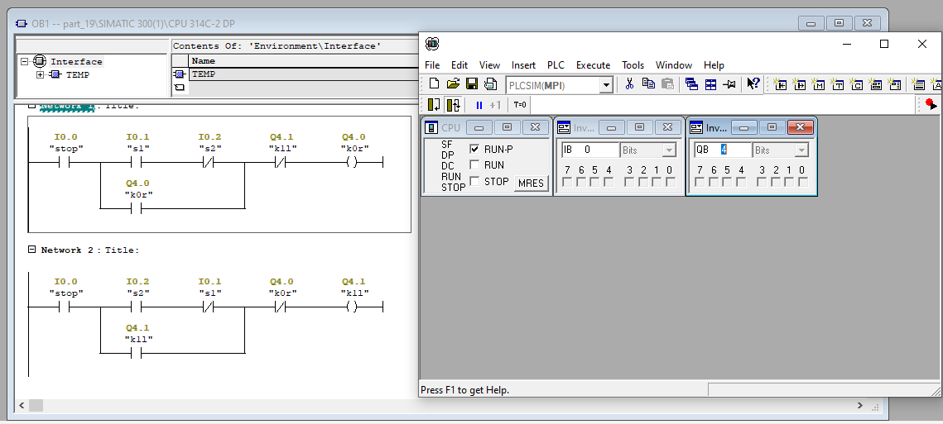943x424 pixels.
Task: Click the +1 Next Scan icon
Action: [495, 105]
